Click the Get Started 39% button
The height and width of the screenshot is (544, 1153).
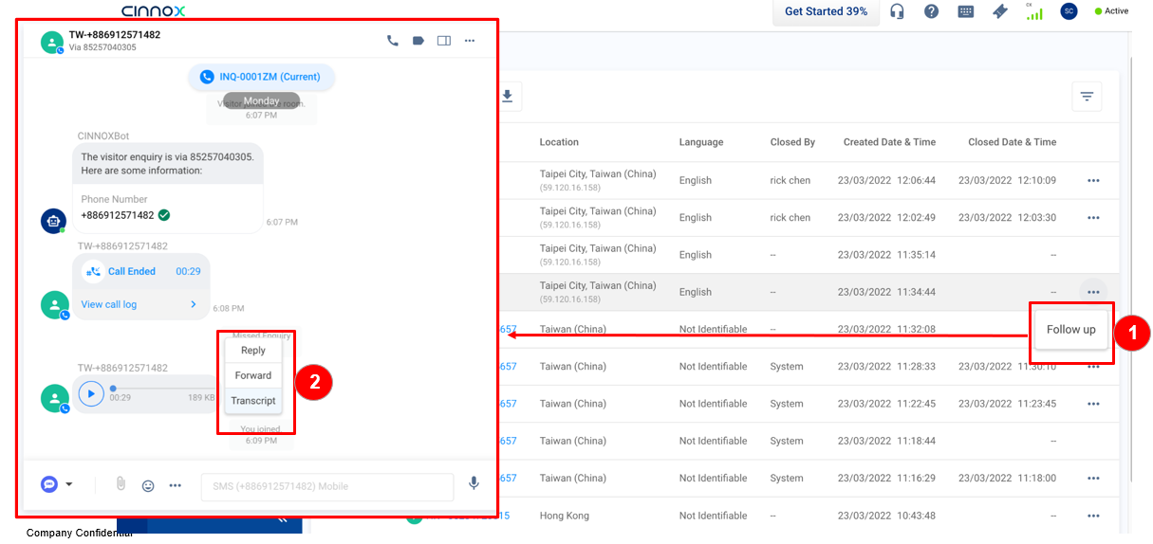click(x=826, y=11)
